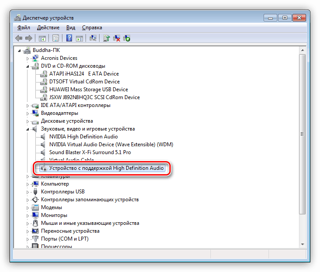Collapse the DVD и CD-ROM дисководы node
The height and width of the screenshot is (272, 320).
[28, 66]
